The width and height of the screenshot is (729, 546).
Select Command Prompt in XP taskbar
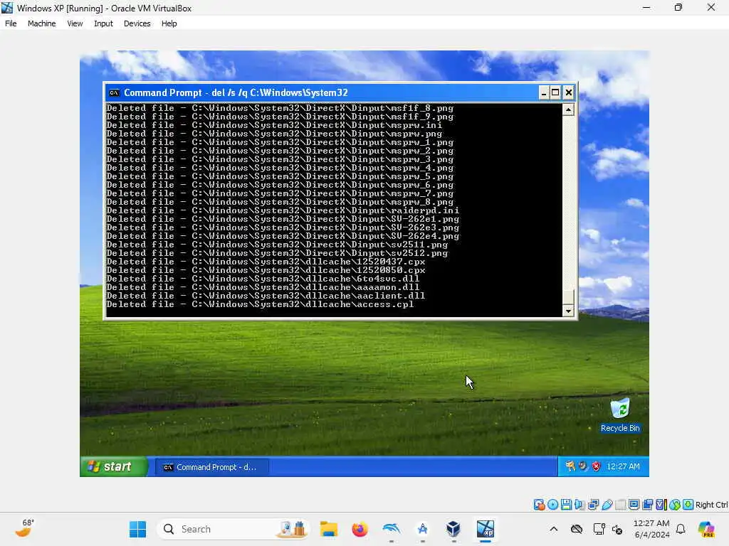click(x=212, y=467)
